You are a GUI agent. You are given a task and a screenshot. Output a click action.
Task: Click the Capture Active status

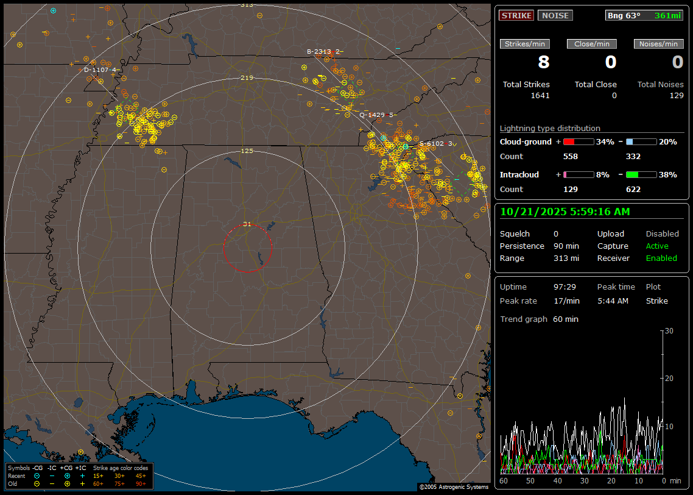tap(657, 246)
